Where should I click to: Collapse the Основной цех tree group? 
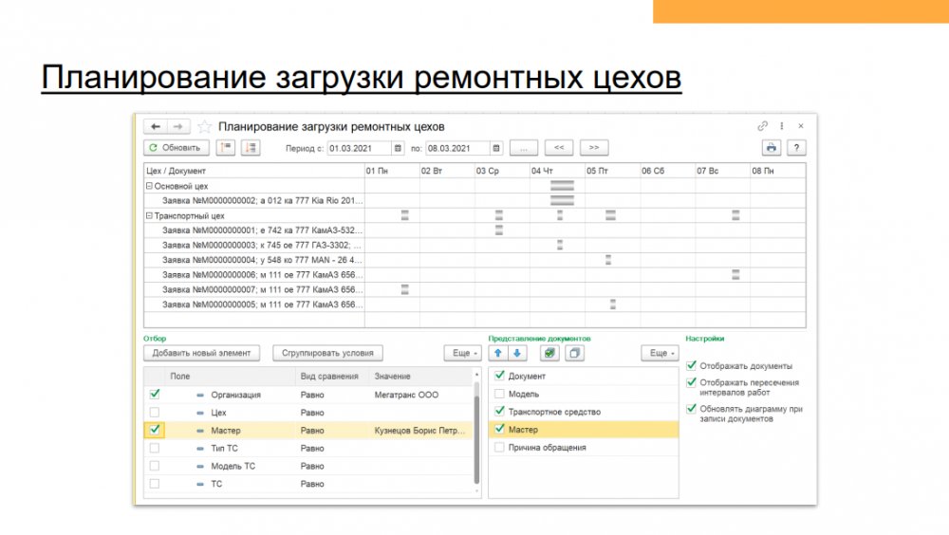tap(149, 187)
